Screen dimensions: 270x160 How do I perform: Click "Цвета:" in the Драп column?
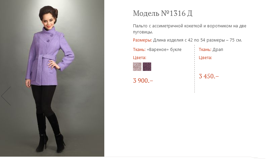tap(205, 58)
